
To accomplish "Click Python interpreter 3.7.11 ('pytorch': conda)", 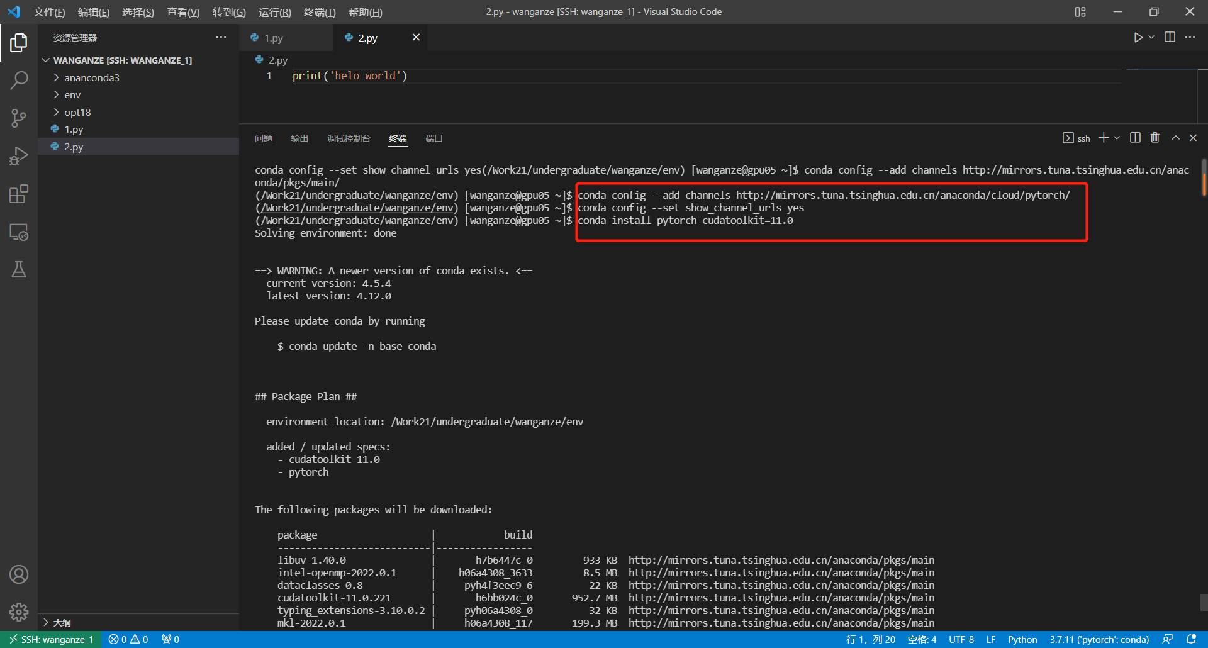I will (x=1099, y=639).
